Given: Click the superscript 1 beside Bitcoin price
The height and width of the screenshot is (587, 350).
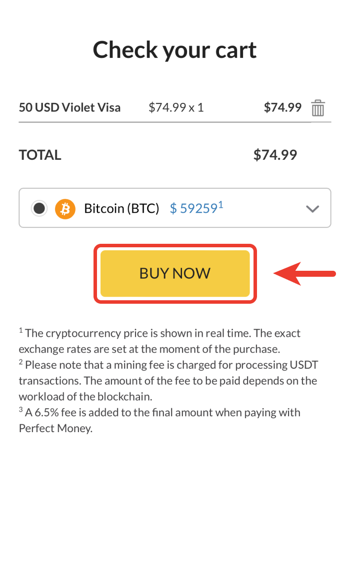Looking at the screenshot, I should (220, 204).
